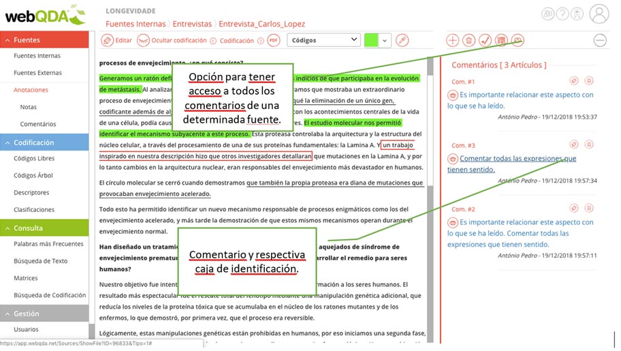Collapse the Fuentes sidebar section
The width and height of the screenshot is (621, 351).
tap(44, 40)
